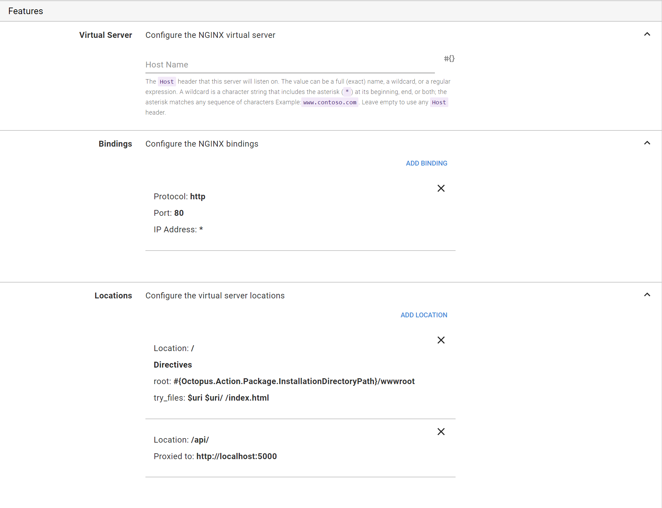Click ADD LOCATION
662x508 pixels.
point(424,315)
